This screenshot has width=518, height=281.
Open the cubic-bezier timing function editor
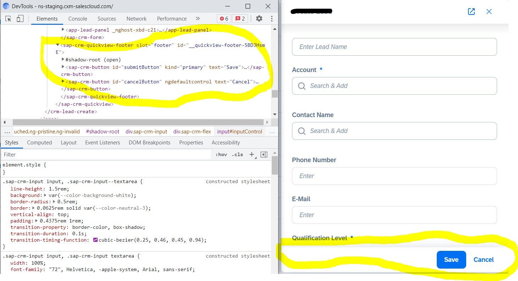coord(96,240)
